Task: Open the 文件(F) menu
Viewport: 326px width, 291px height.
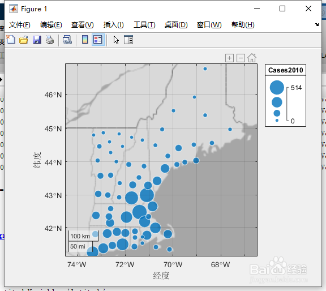Action: pyautogui.click(x=20, y=25)
